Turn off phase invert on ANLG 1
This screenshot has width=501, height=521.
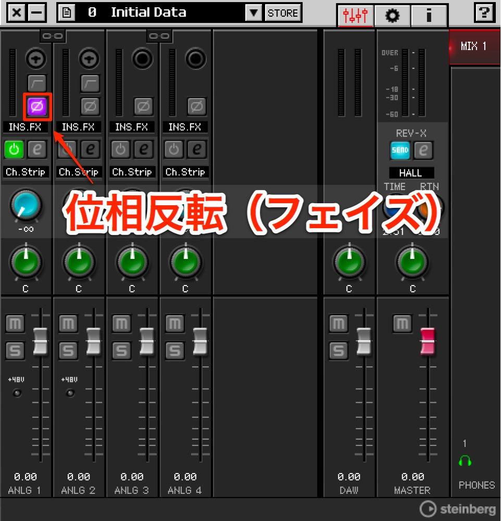click(x=37, y=107)
